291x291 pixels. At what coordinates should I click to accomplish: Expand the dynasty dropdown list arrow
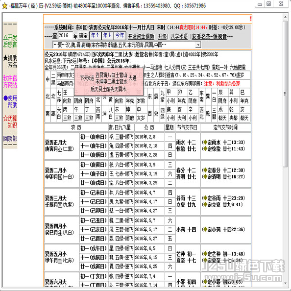click(198, 45)
